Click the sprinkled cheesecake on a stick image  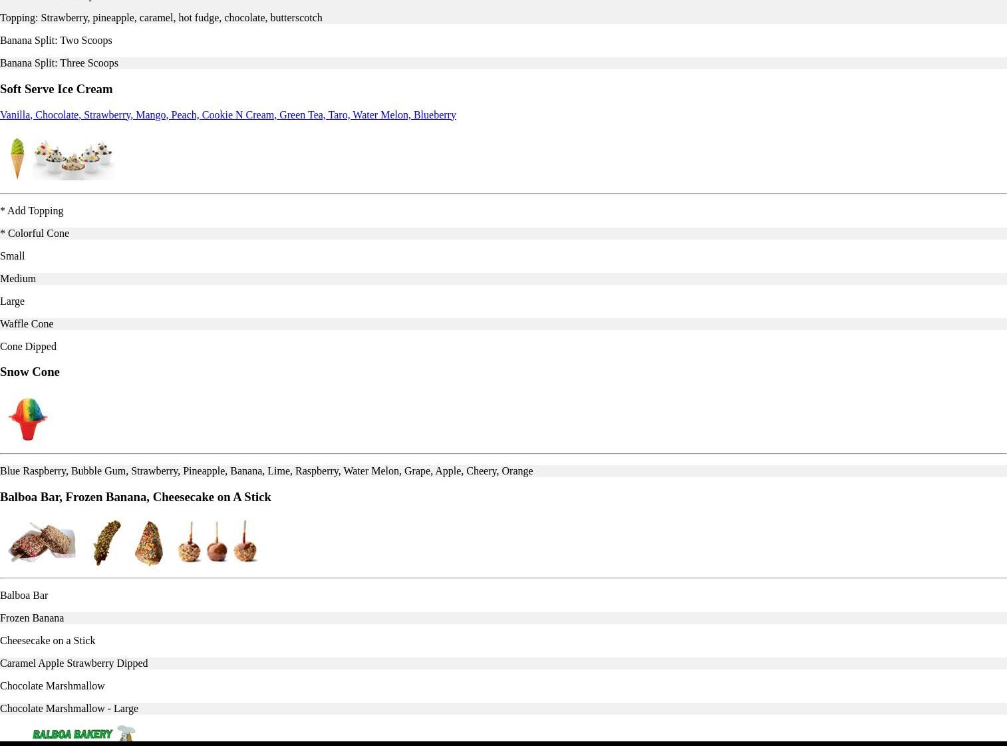[149, 542]
